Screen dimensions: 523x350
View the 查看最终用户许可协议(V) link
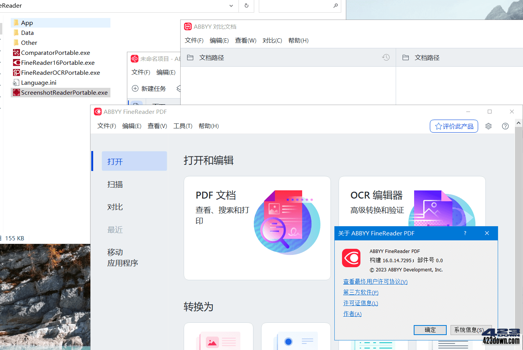pyautogui.click(x=375, y=281)
